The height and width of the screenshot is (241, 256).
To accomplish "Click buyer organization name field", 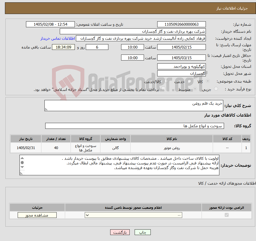I will [x=133, y=31].
